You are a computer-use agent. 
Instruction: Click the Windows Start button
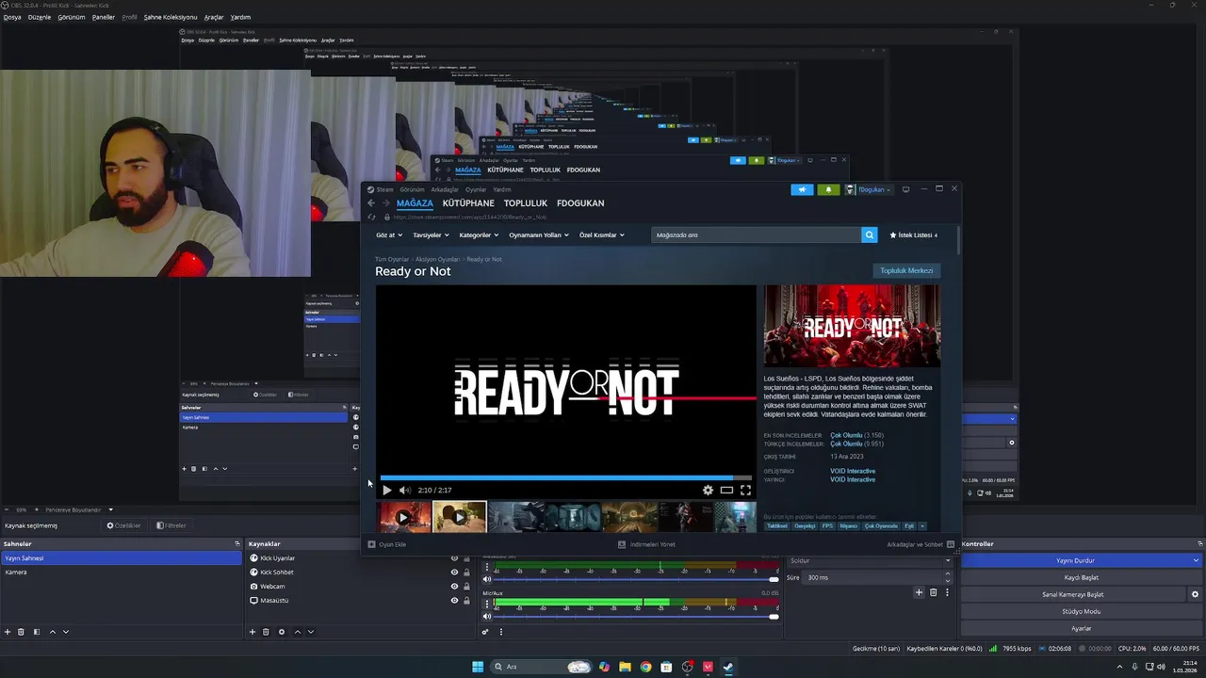click(478, 667)
